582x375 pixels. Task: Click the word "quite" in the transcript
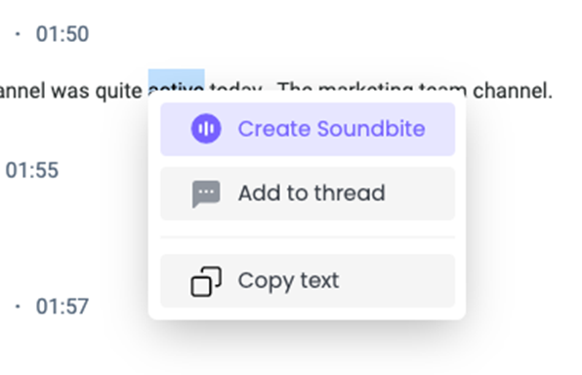119,91
